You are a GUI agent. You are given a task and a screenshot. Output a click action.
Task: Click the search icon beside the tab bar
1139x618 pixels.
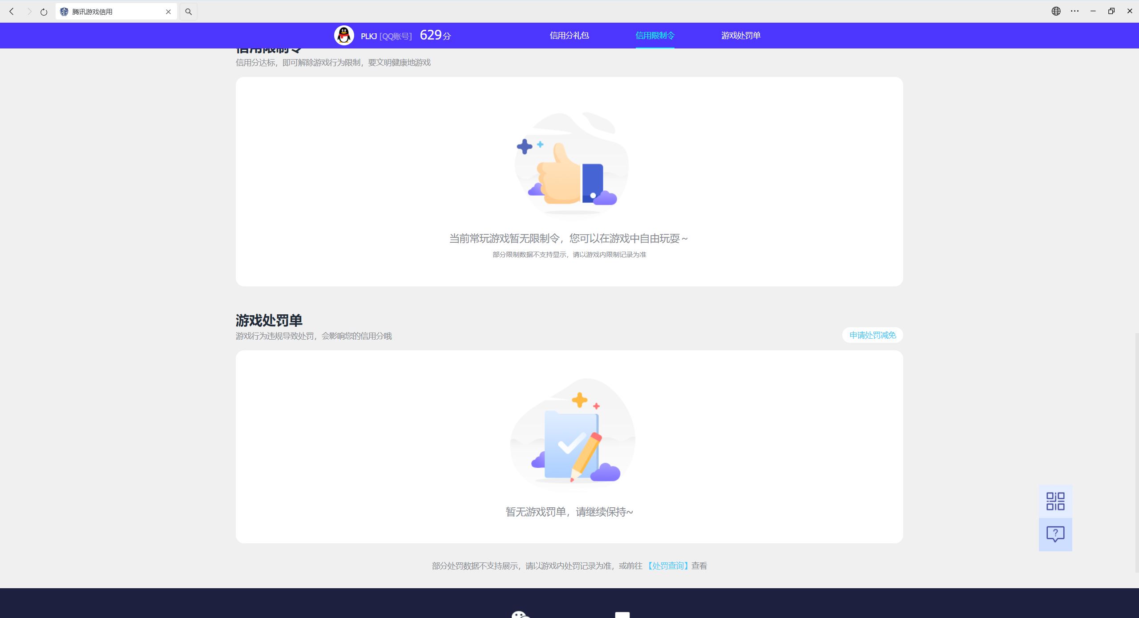(188, 12)
